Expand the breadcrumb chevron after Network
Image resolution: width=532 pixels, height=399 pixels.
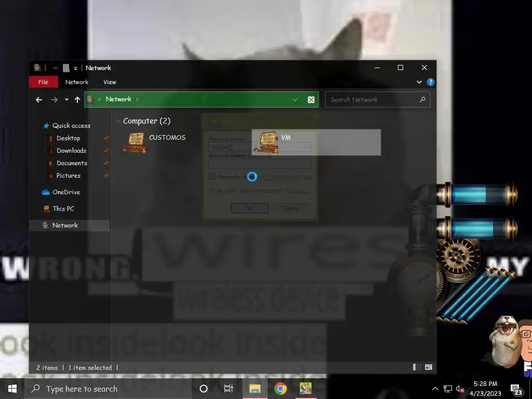(x=137, y=99)
